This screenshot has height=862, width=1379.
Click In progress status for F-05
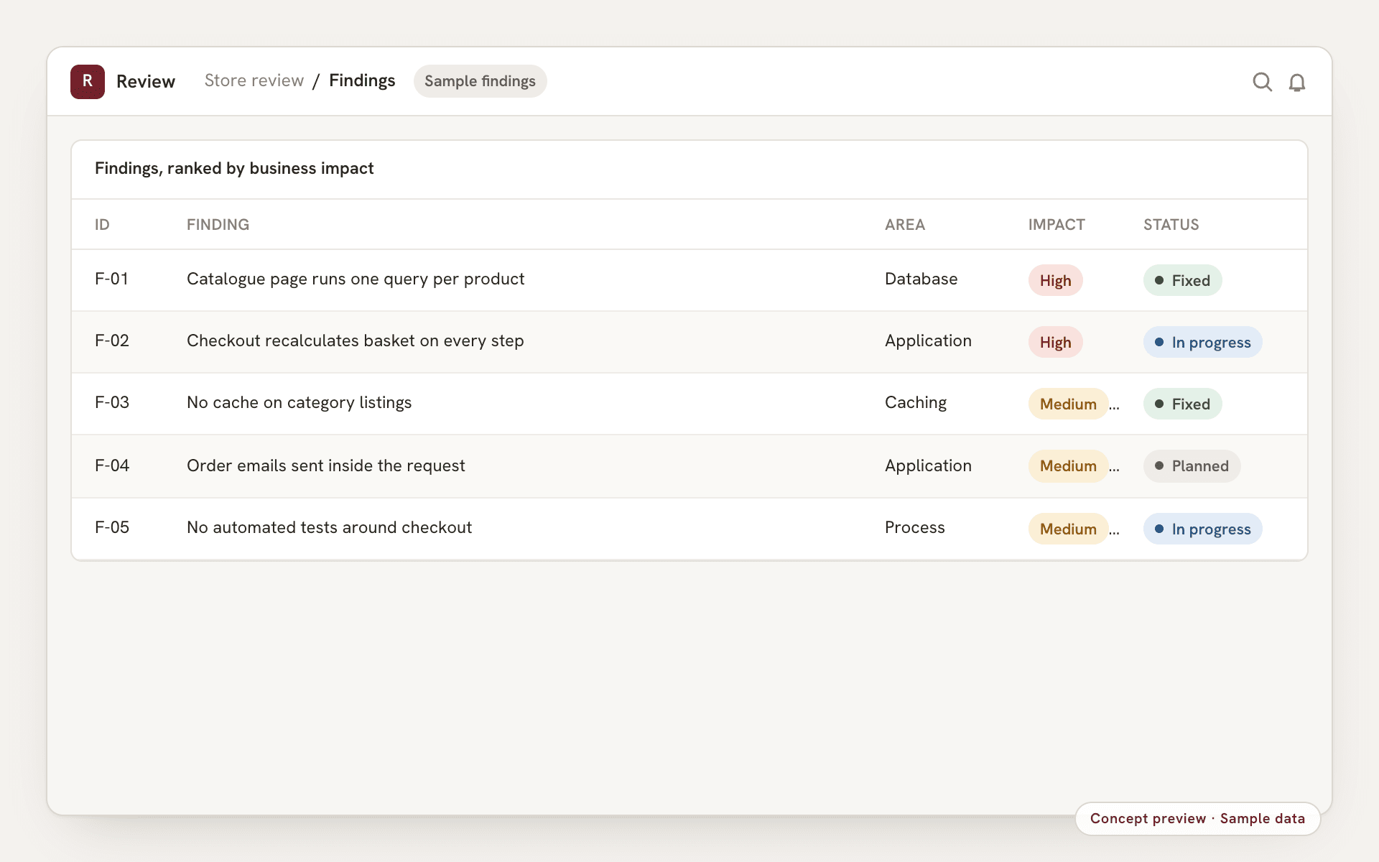[1202, 529]
